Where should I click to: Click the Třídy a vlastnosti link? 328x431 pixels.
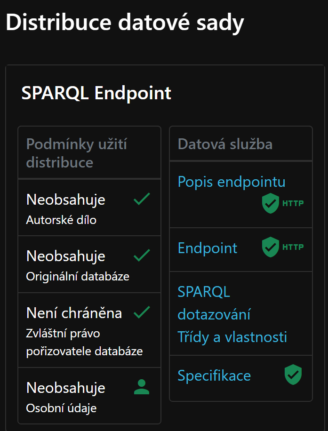pos(232,337)
